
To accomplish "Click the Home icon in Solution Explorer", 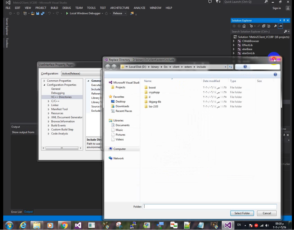I will 244,26.
